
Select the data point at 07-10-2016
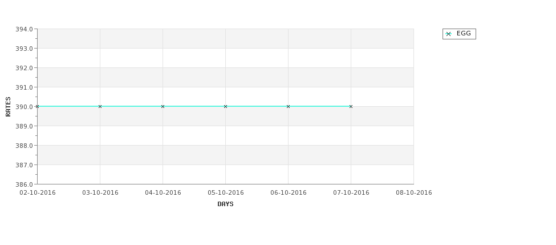click(x=351, y=107)
